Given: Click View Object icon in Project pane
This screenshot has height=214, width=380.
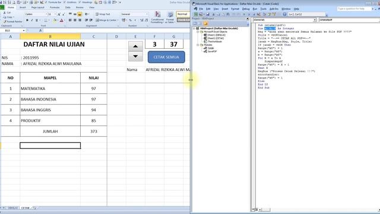Looking at the screenshot, I should tap(200, 24).
